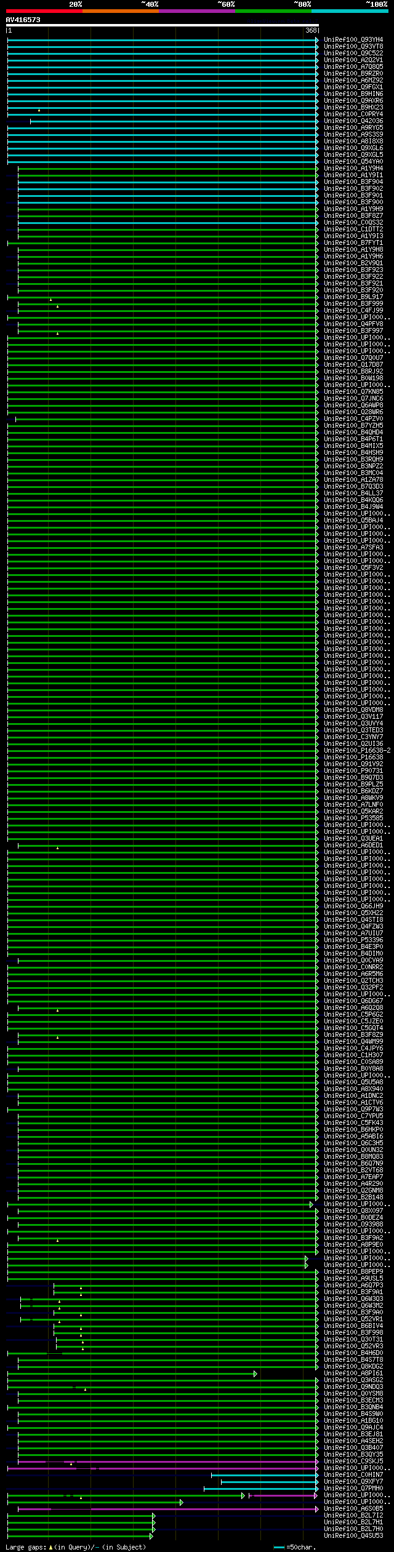This screenshot has height=1552, width=394.
Task: Select hit label UniRef100_A6S0B5
Action: point(353,1509)
